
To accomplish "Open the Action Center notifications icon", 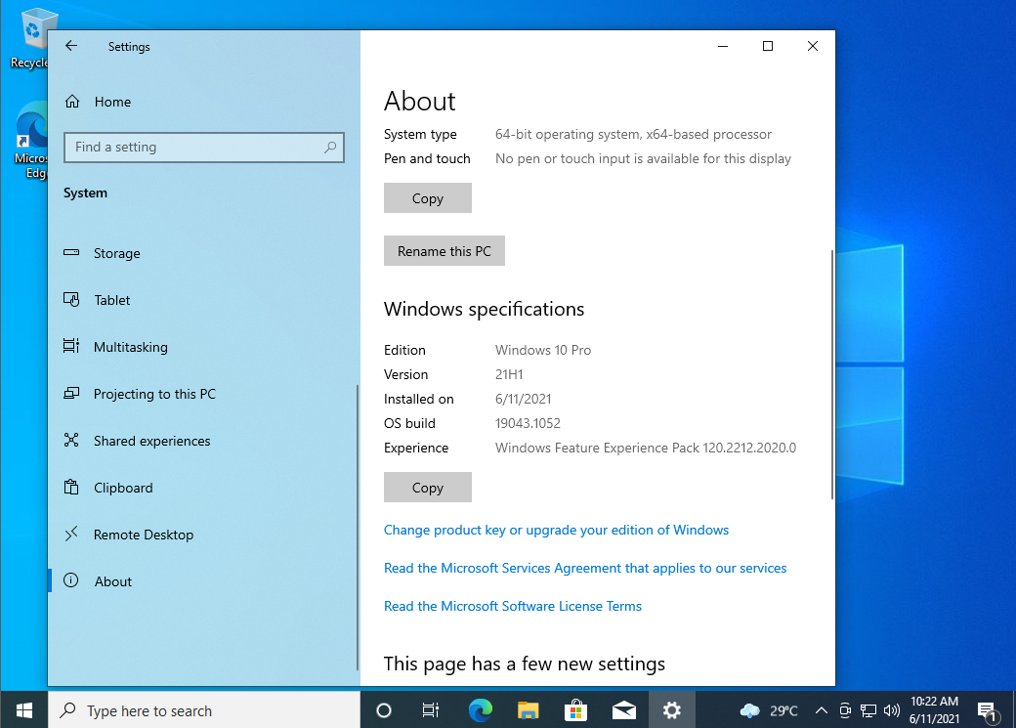I will click(988, 710).
